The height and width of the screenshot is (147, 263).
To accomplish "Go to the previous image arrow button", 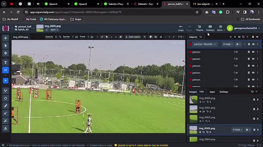I will [x=47, y=30].
